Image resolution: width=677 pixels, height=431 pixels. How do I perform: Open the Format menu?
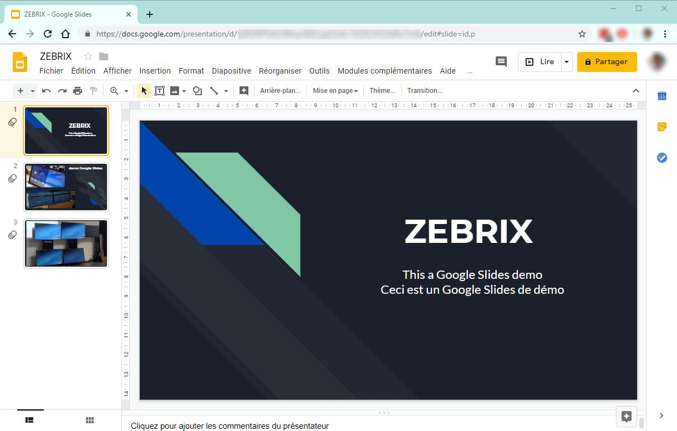click(191, 71)
